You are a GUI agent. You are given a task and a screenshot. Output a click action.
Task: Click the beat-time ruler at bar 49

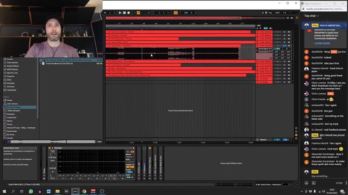[144, 23]
